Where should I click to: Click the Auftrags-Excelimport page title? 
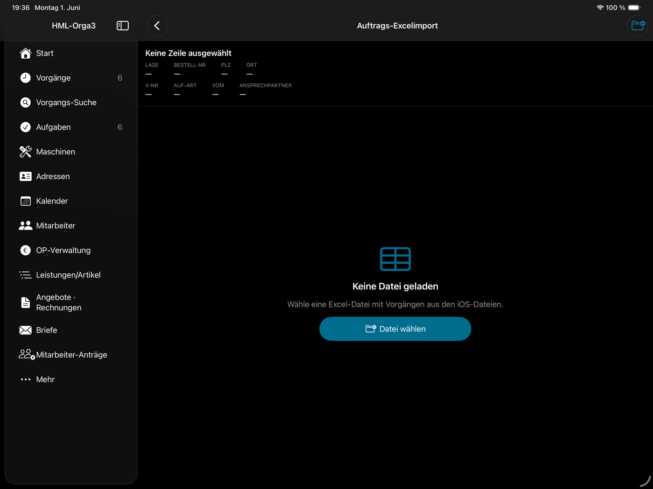[397, 26]
